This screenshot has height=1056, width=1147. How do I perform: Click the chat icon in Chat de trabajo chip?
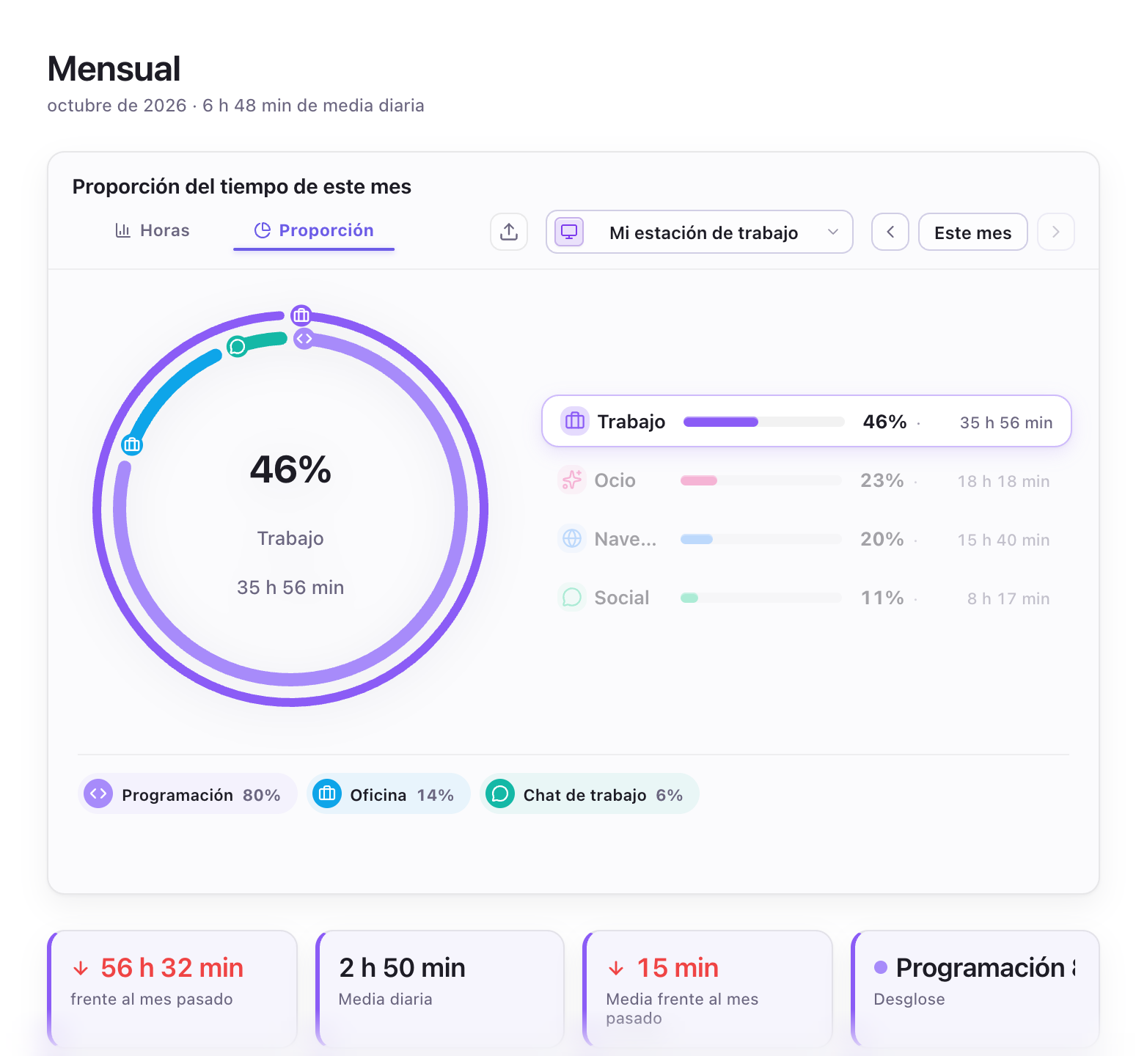click(500, 793)
